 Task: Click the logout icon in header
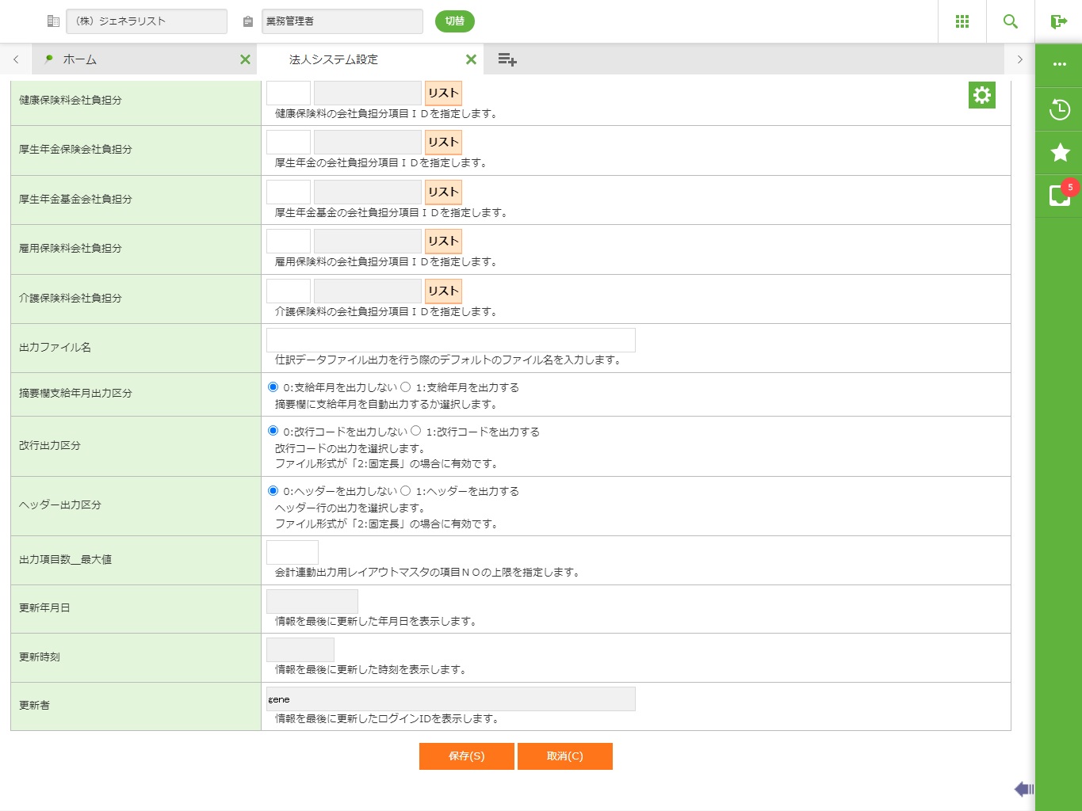[x=1058, y=21]
